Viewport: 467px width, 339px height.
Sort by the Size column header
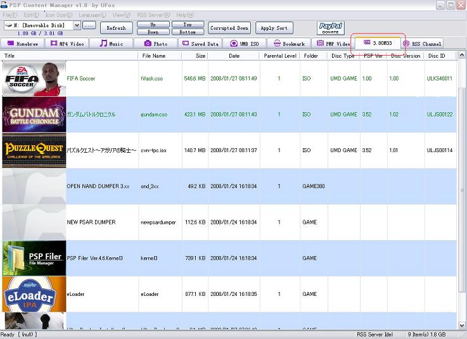pyautogui.click(x=195, y=56)
